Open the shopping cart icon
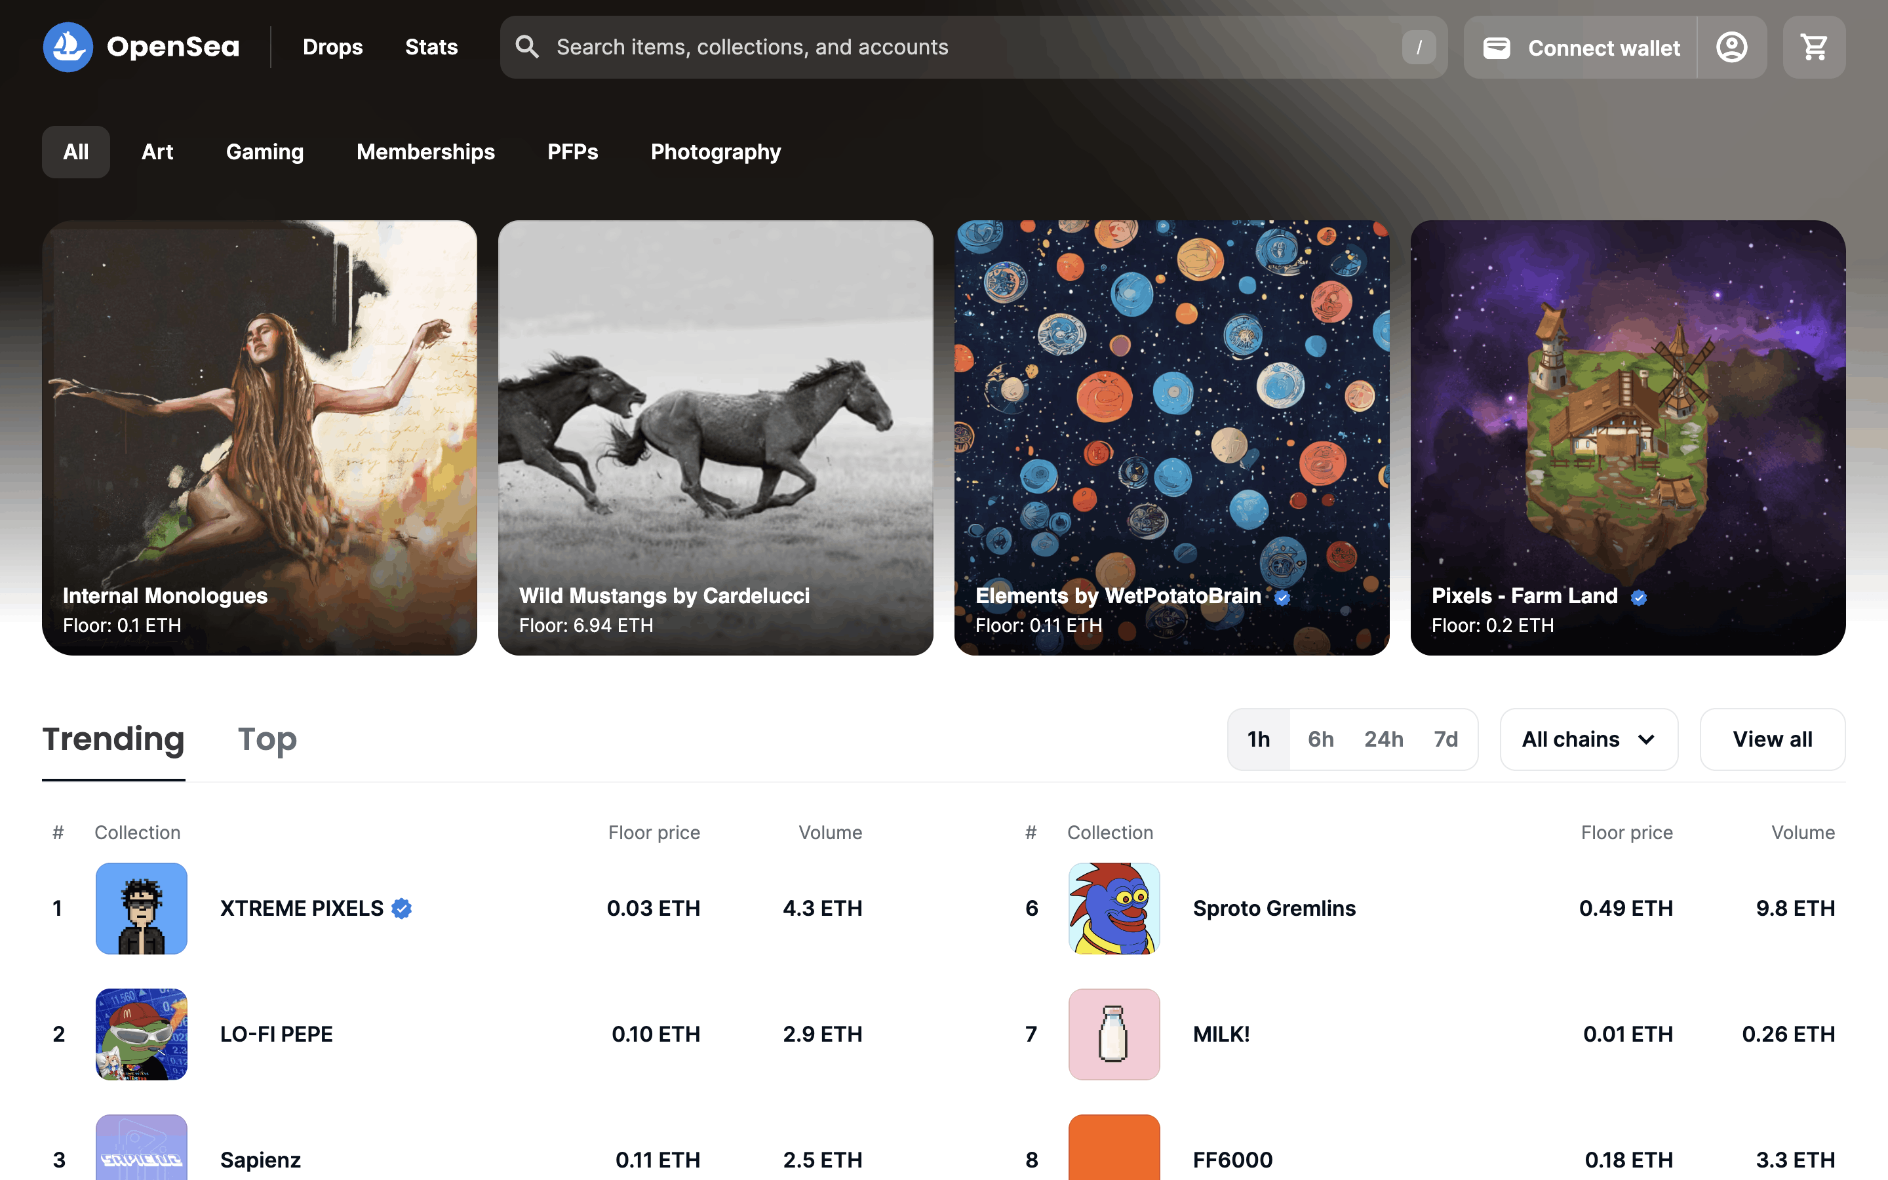This screenshot has width=1888, height=1180. click(1814, 47)
